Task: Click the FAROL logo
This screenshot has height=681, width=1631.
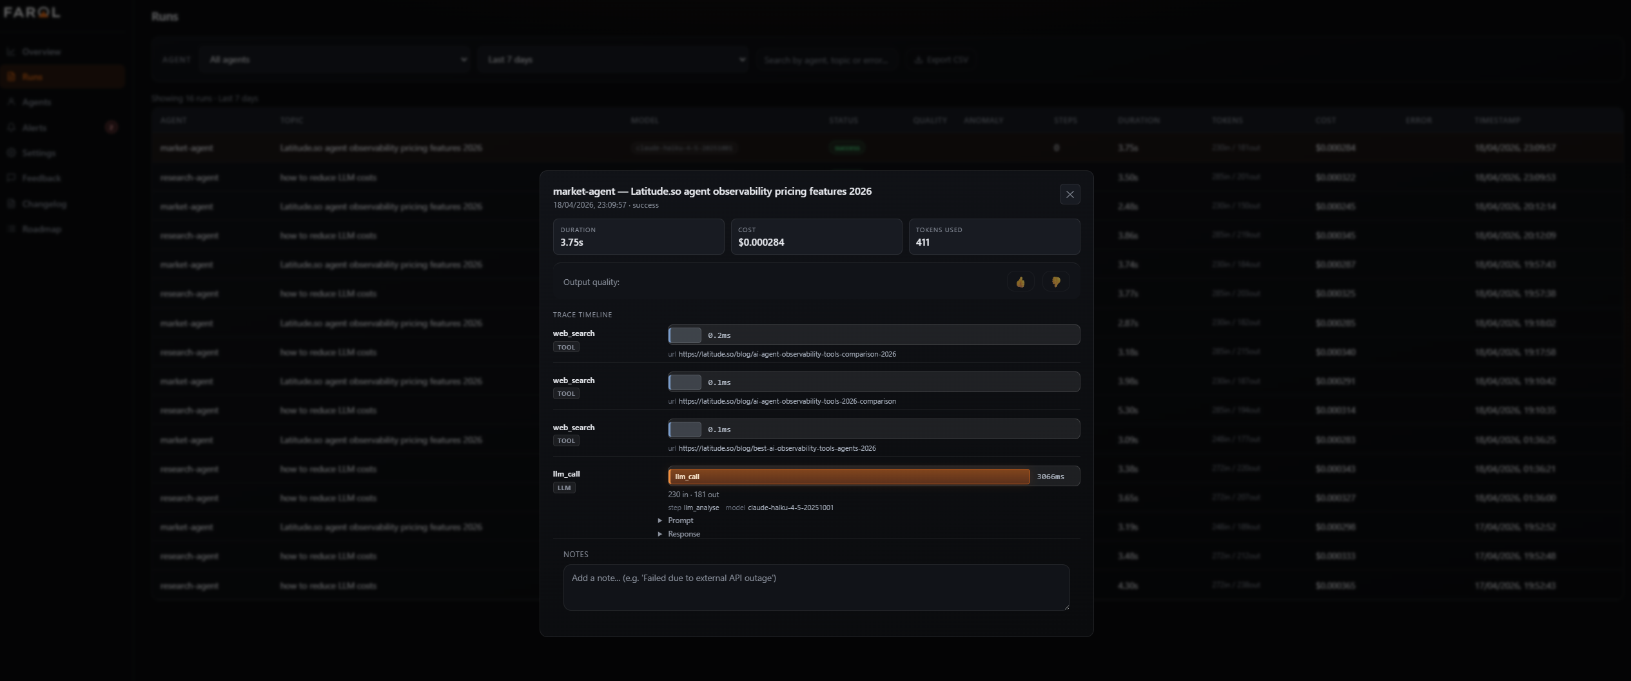Action: [x=32, y=12]
